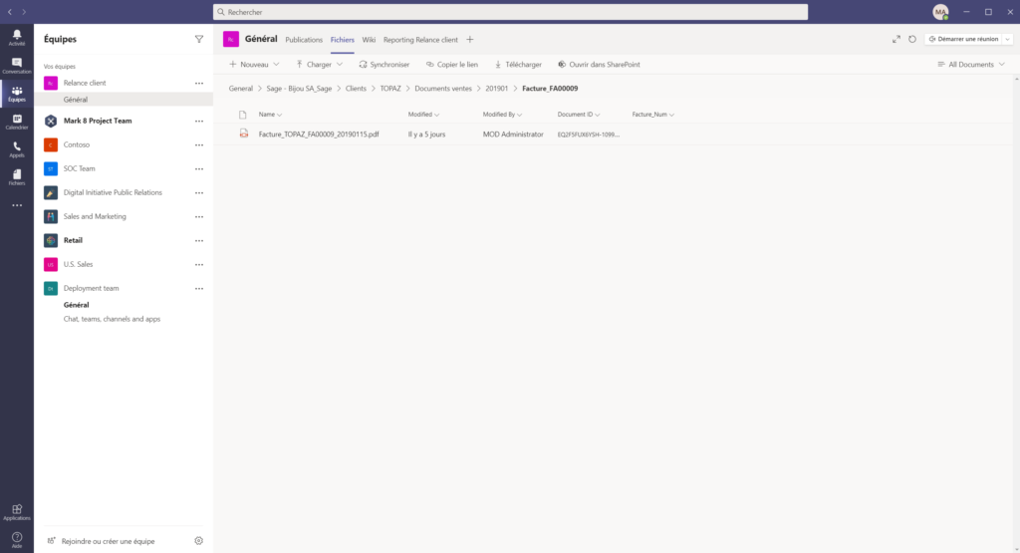Open the Activité feed icon
This screenshot has height=553, width=1020.
16,37
